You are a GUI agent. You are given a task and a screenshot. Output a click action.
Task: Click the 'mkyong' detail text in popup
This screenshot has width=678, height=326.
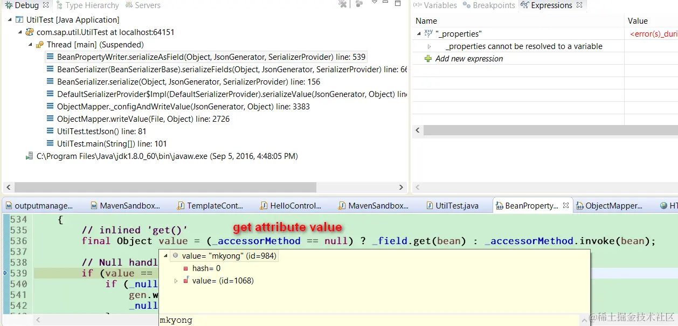(176, 320)
